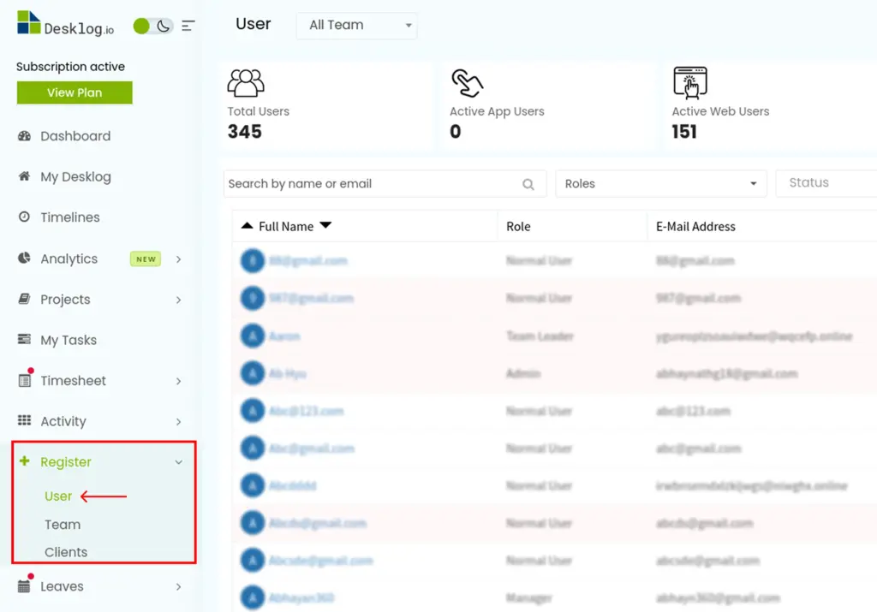This screenshot has width=877, height=612.
Task: Collapse sidebar using hamburger menu icon
Action: pos(188,27)
